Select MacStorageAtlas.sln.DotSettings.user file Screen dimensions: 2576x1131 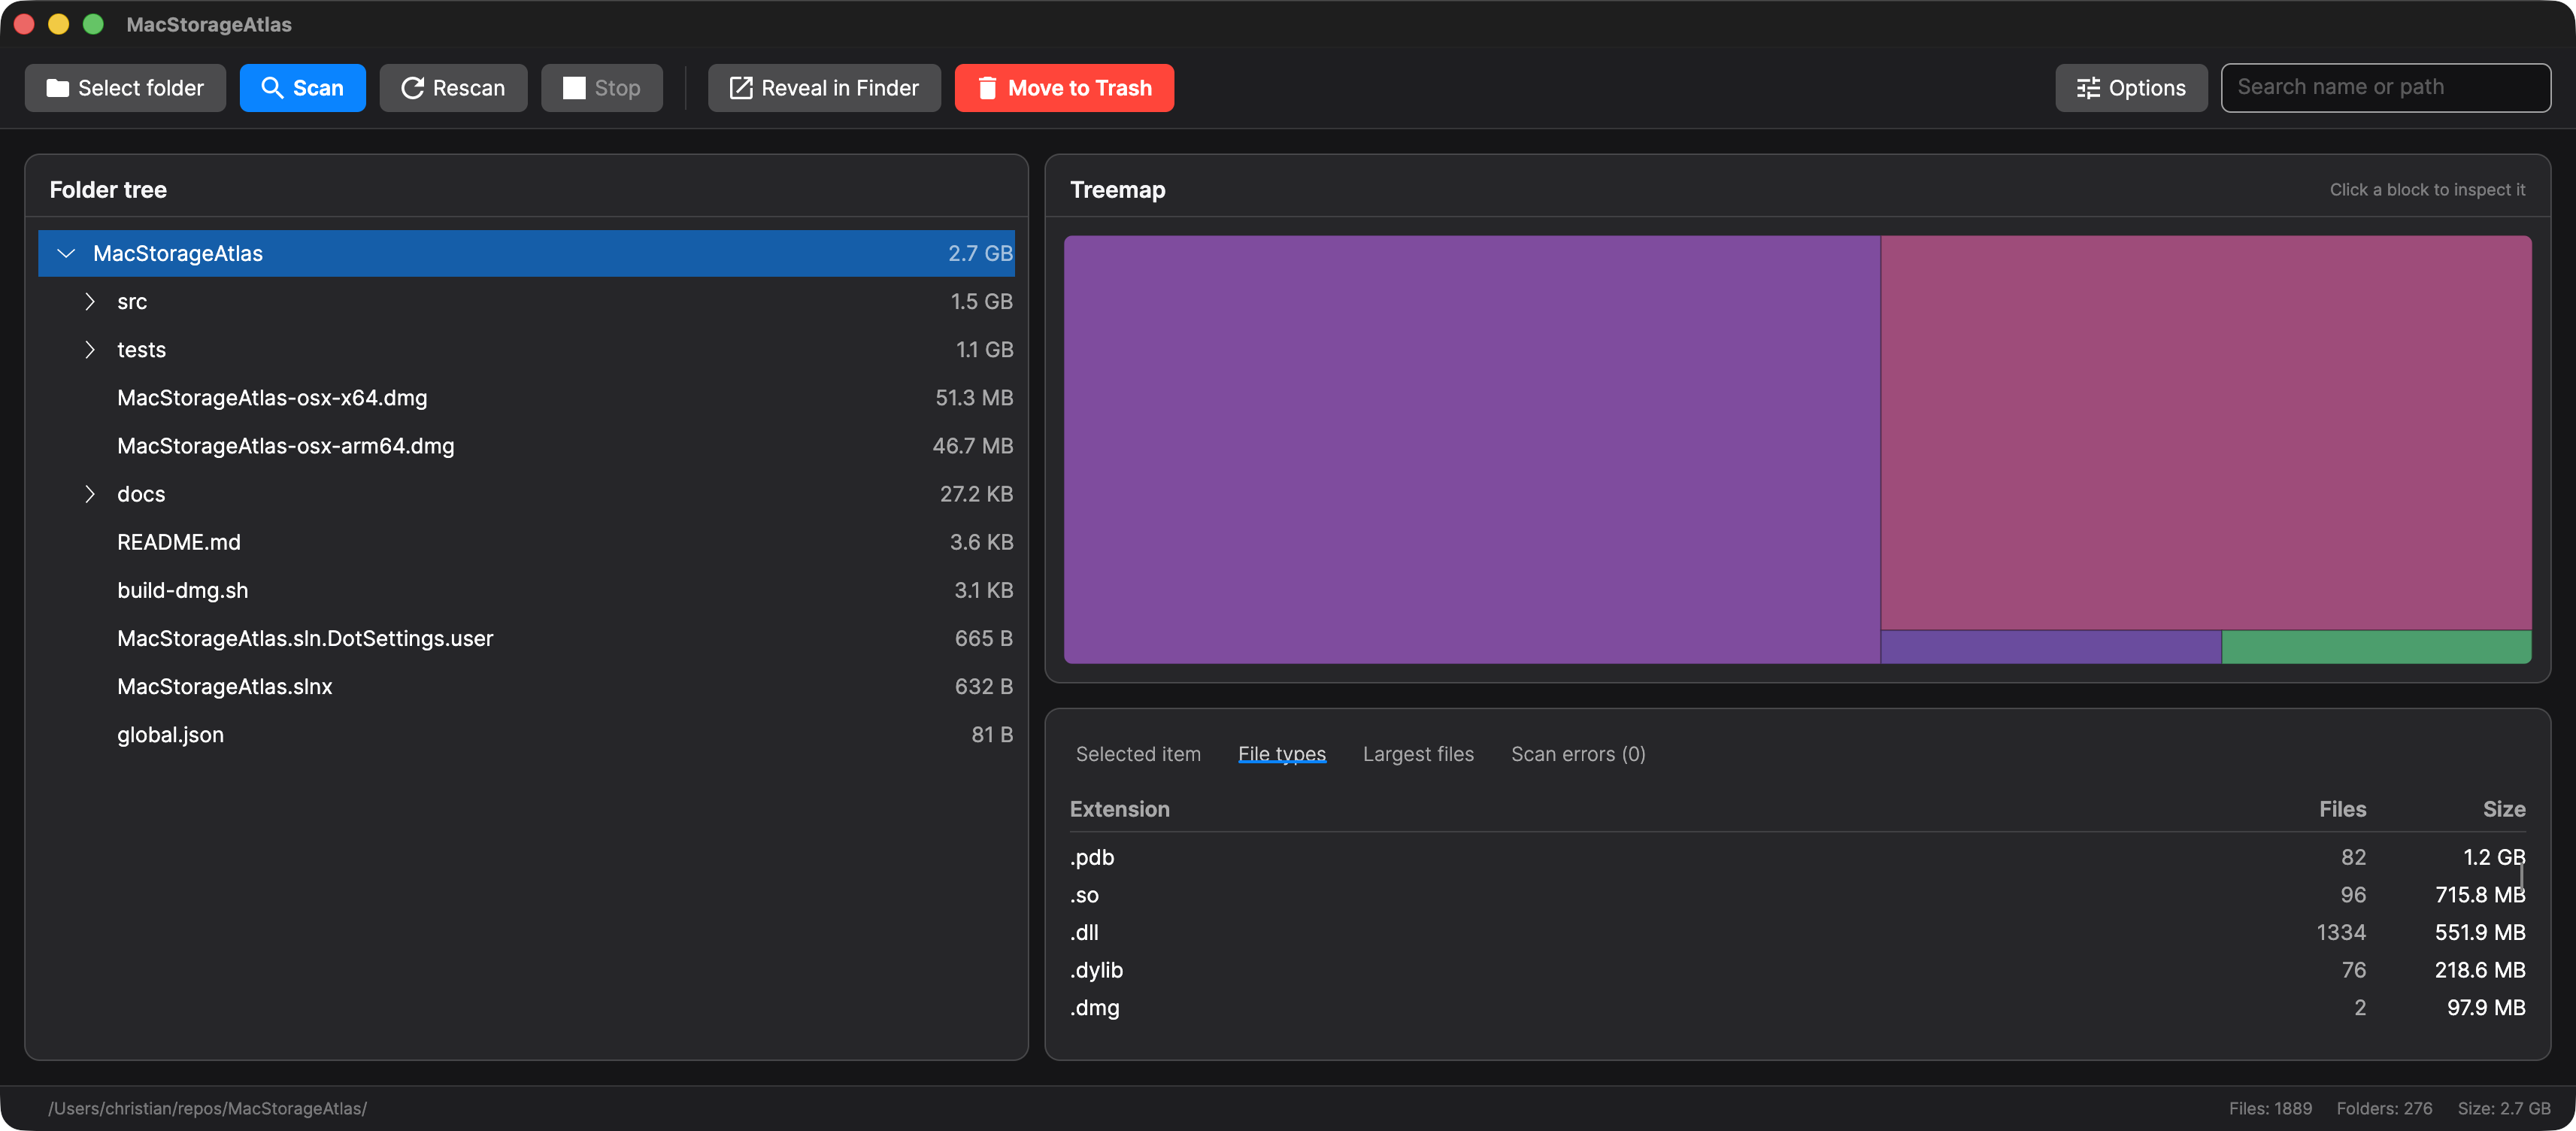point(526,638)
